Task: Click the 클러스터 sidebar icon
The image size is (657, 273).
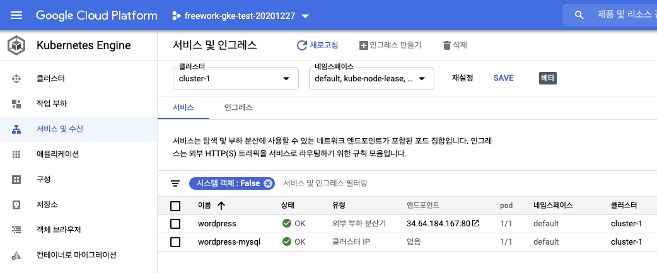Action: coord(16,79)
